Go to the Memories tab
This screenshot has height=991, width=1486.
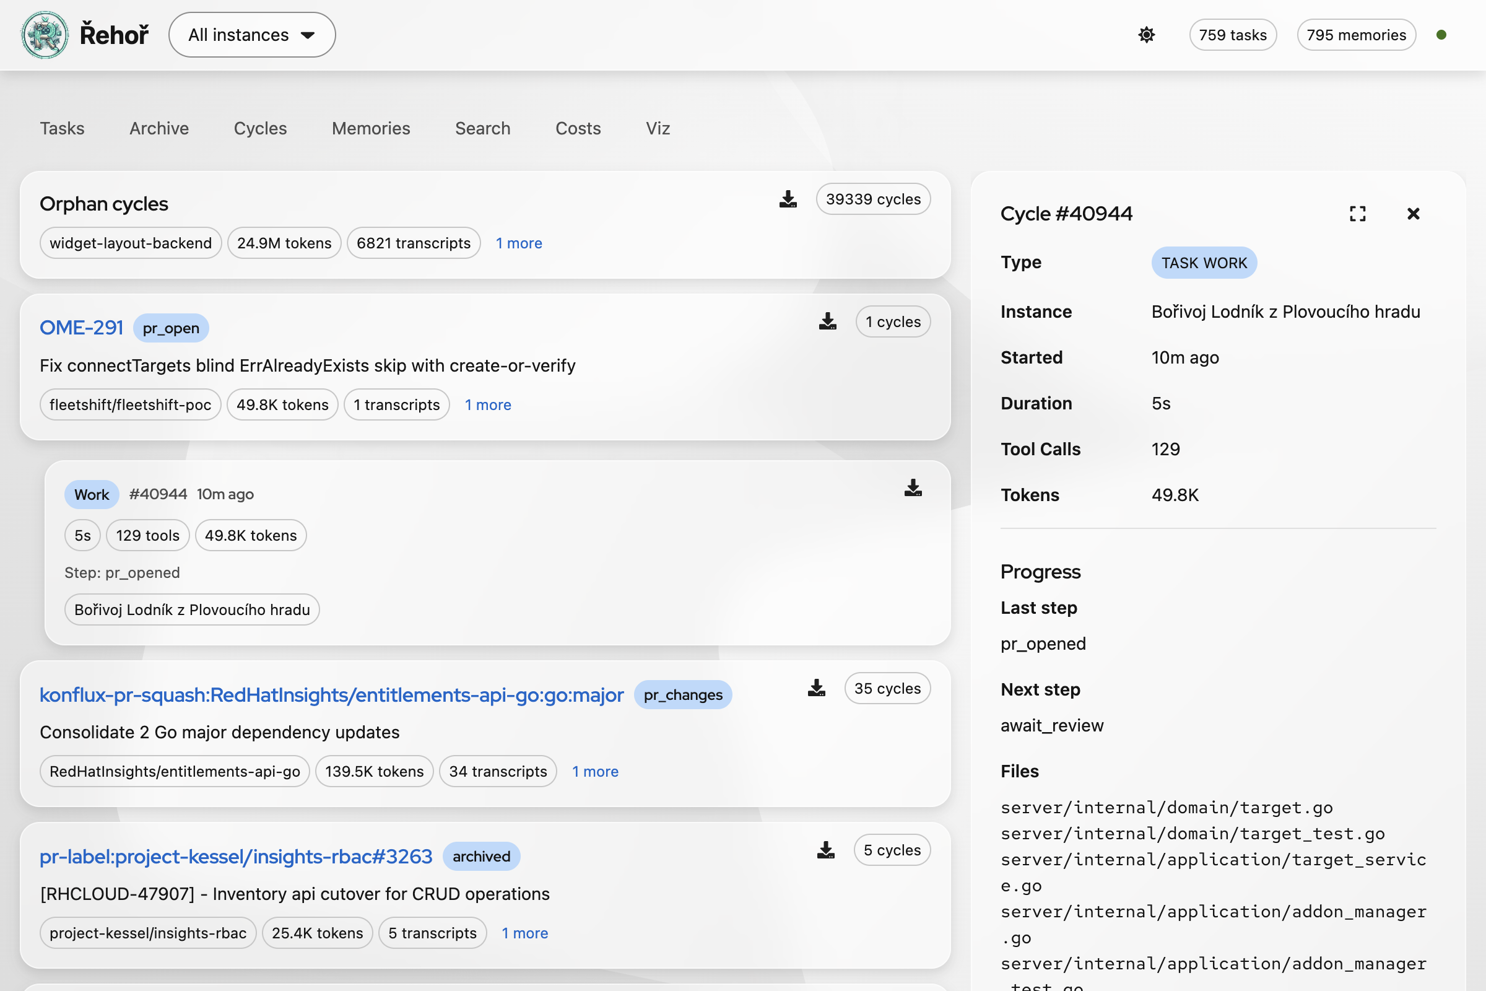click(371, 128)
